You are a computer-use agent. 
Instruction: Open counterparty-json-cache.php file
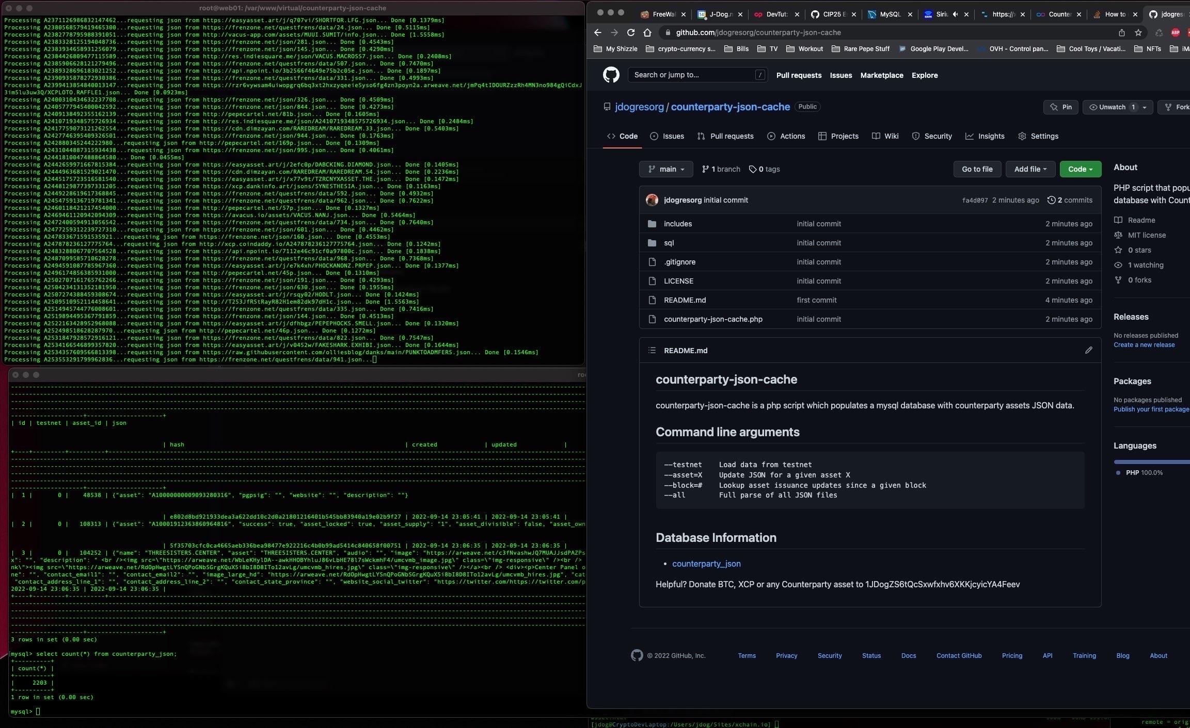point(713,319)
